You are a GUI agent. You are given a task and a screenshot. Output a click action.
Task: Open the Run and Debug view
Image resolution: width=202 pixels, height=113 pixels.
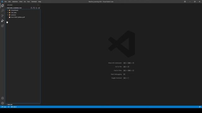(3, 21)
